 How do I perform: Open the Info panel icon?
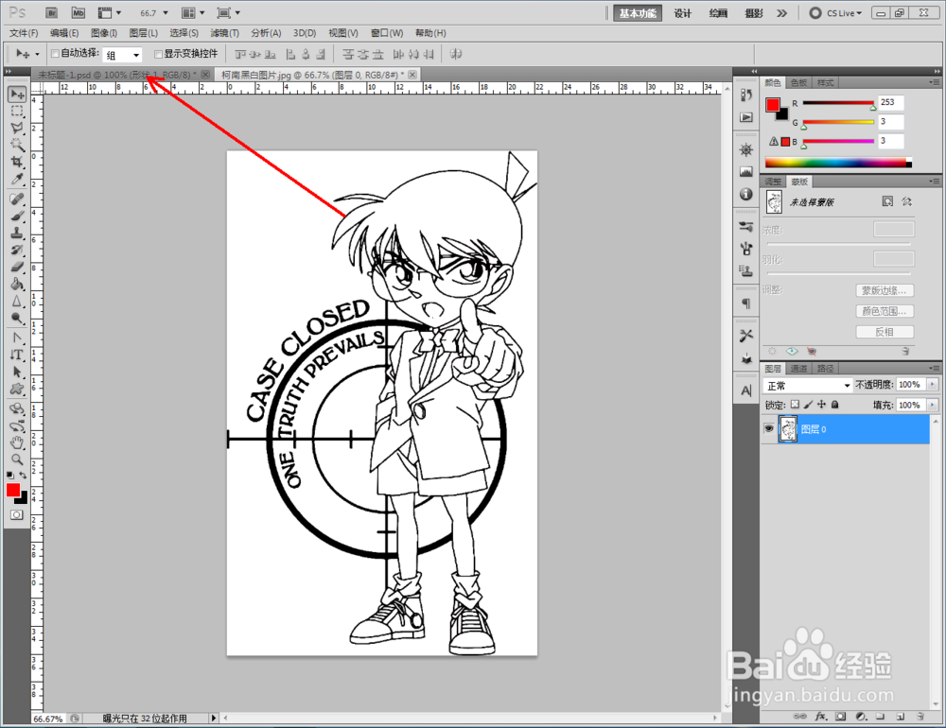tap(746, 194)
